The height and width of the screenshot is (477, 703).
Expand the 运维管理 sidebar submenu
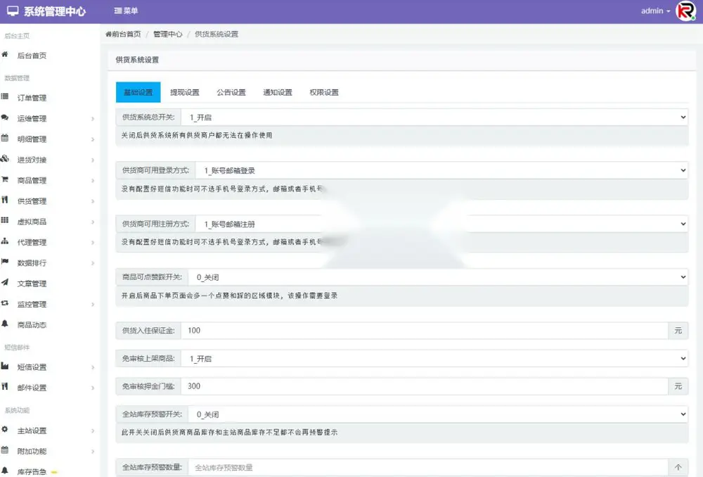coord(93,119)
